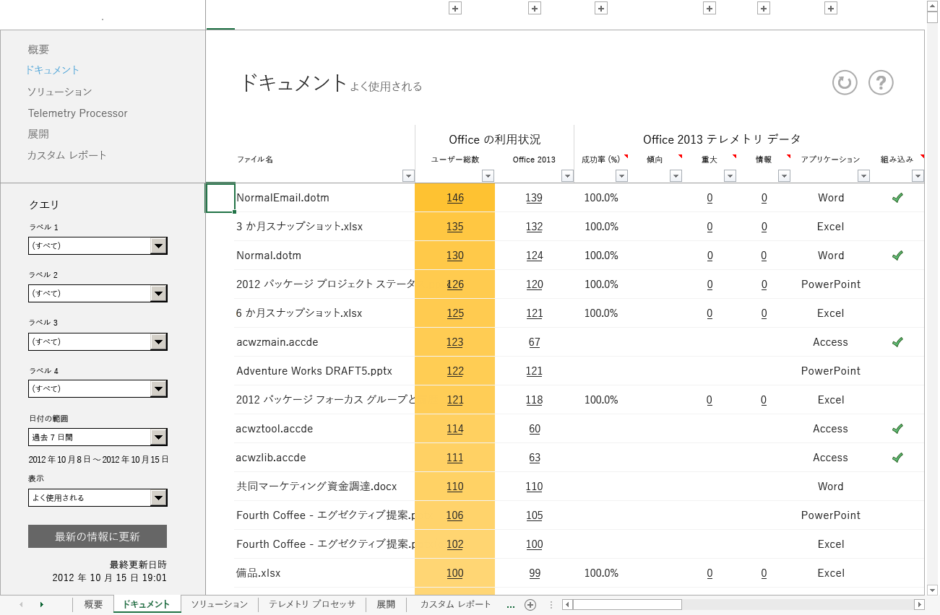Screen dimensions: 940x615
Task: Click 最新の情報に更新 button
Action: [98, 536]
